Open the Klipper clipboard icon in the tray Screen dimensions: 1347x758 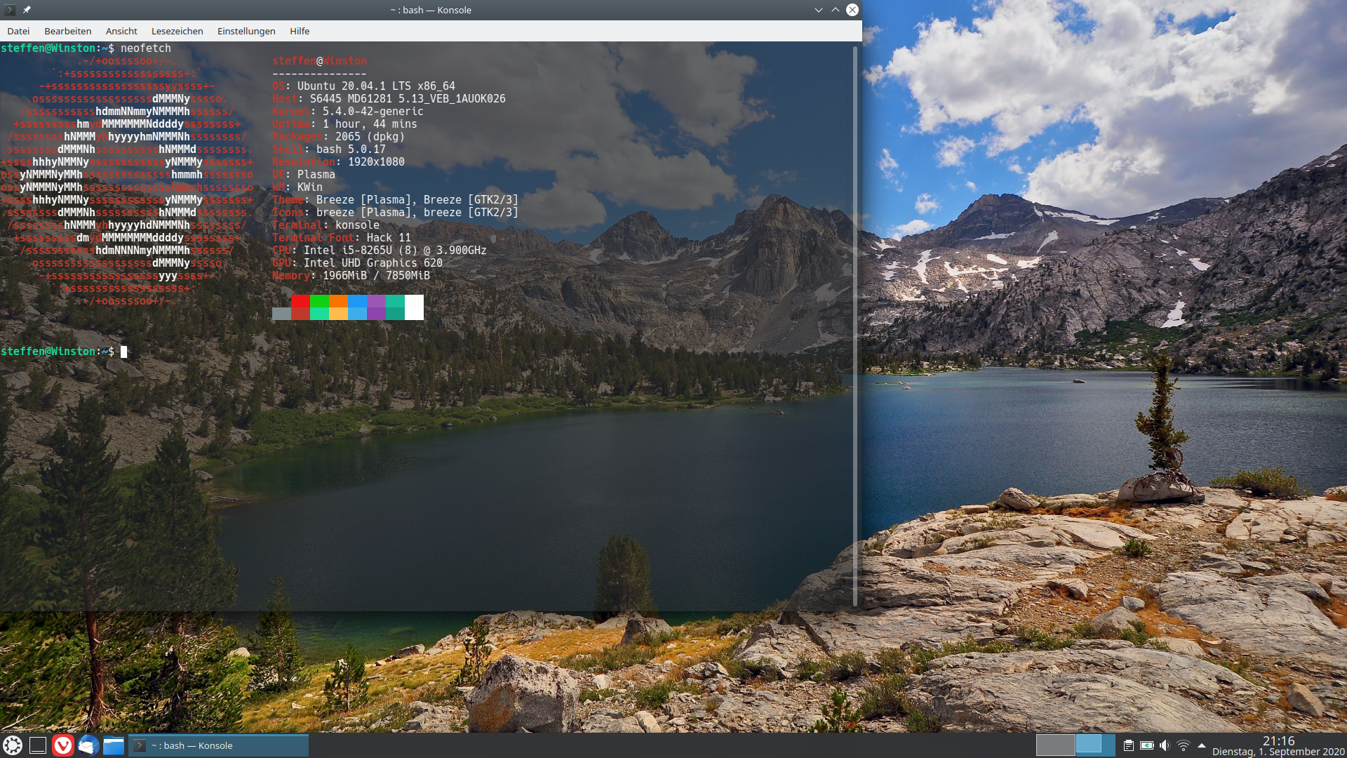click(x=1129, y=746)
